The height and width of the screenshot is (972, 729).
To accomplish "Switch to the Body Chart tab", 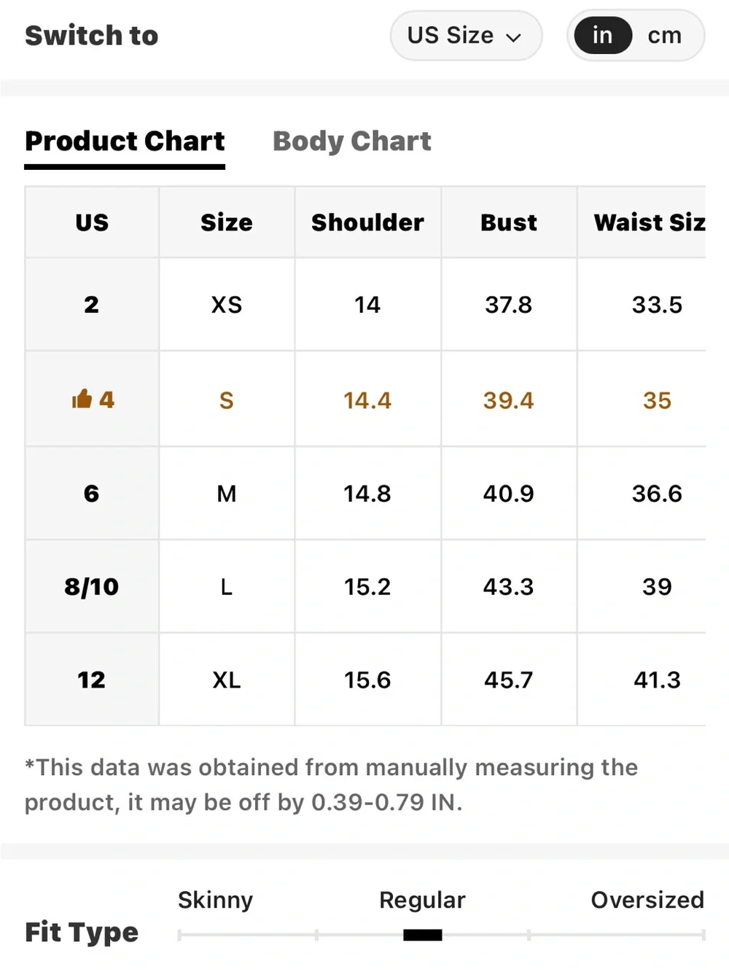I will (351, 141).
